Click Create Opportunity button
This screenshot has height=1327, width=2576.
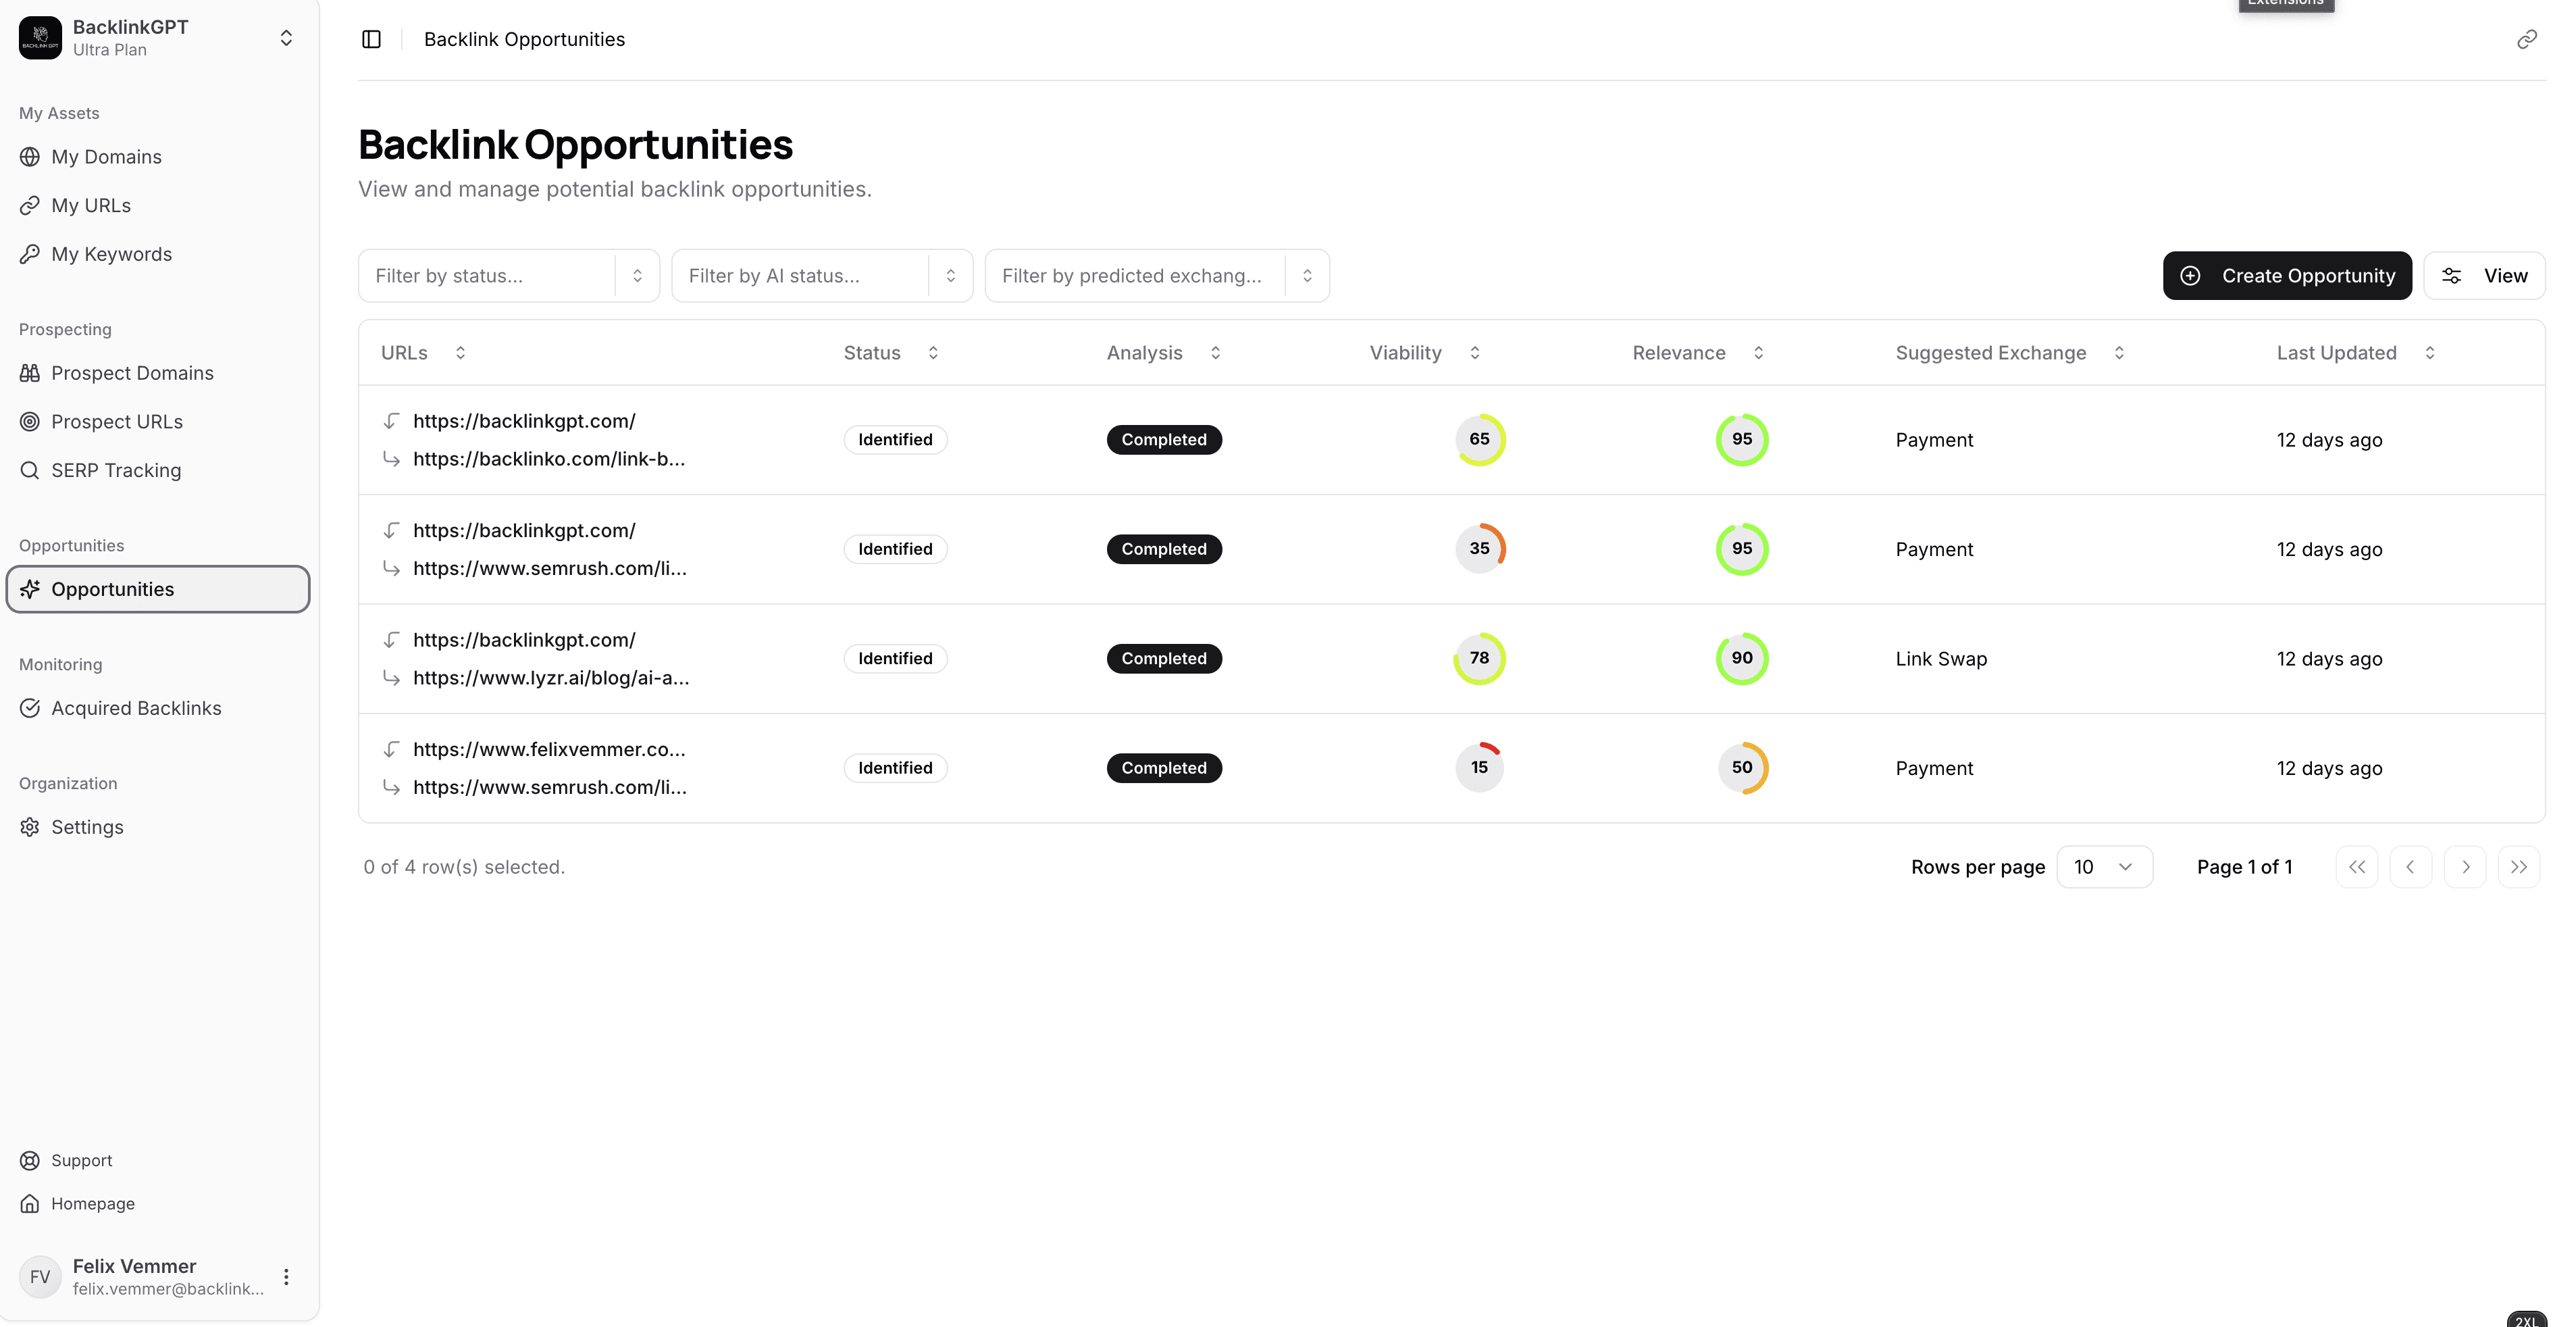tap(2287, 276)
